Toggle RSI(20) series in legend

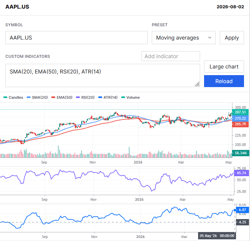tap(85, 97)
